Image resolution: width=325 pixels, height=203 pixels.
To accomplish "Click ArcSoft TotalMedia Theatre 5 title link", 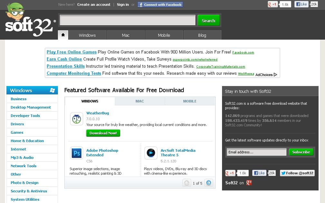I will 178,152.
